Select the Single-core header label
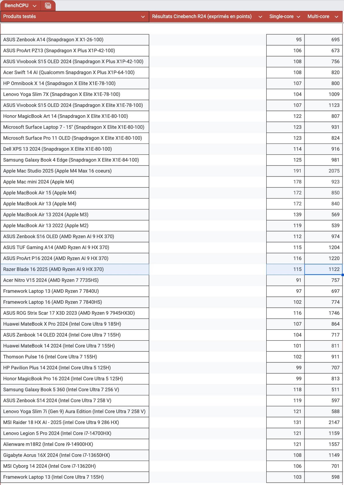Viewport: 344px width, 485px height. (281, 17)
